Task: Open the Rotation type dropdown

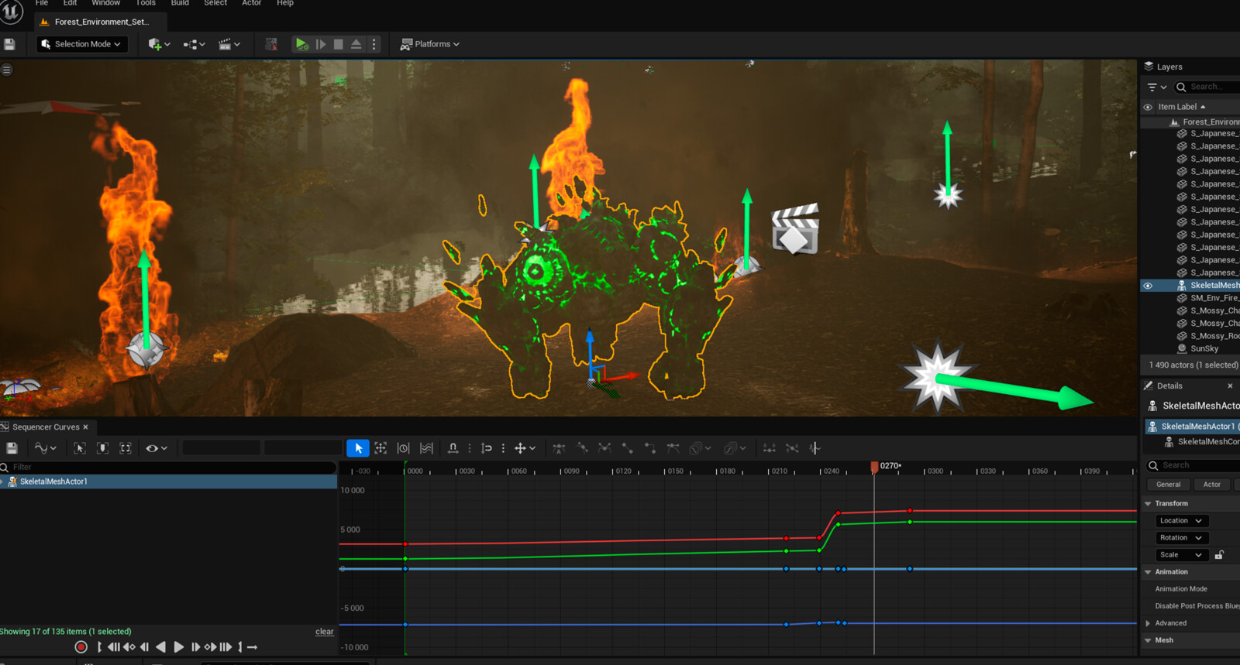Action: 1182,538
